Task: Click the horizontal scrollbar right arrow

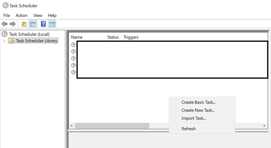Action: [264, 126]
